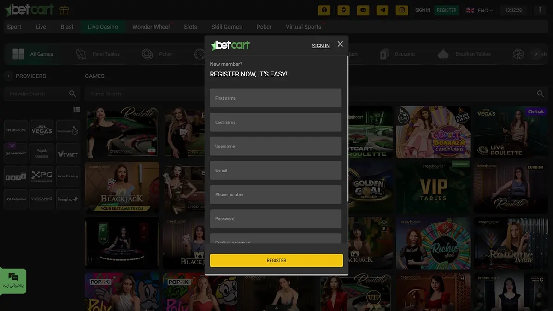Viewport: 553px width, 311px height.
Task: Open the Live menu item
Action: pos(41,27)
